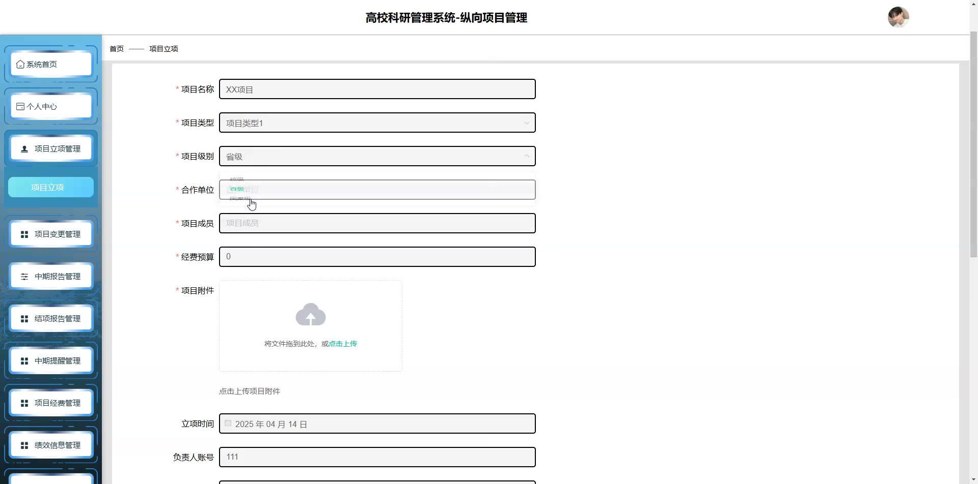The height and width of the screenshot is (484, 978).
Task: Open the 项目变更管理 sidebar menu
Action: (x=51, y=234)
